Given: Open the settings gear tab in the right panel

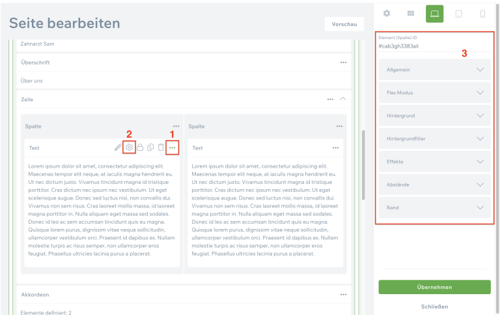Looking at the screenshot, I should pos(387,14).
